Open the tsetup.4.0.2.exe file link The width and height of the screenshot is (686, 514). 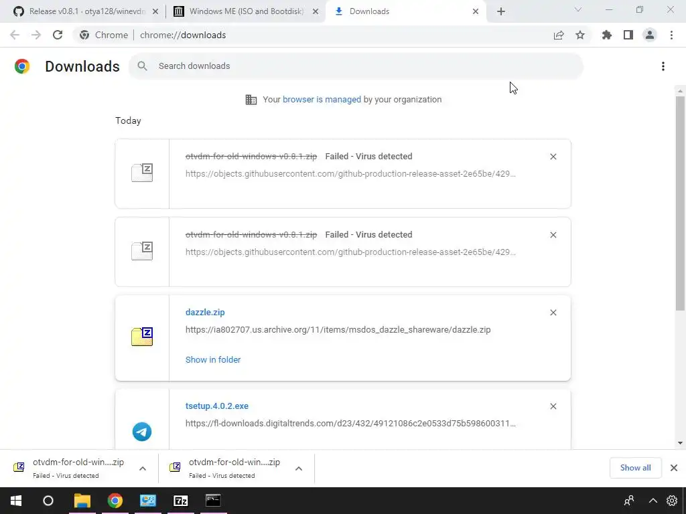[217, 406]
